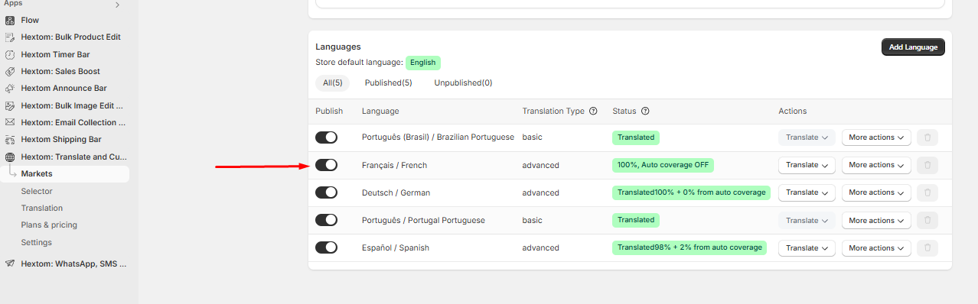Click Hextom Translate globe icon
This screenshot has width=978, height=304.
click(10, 157)
